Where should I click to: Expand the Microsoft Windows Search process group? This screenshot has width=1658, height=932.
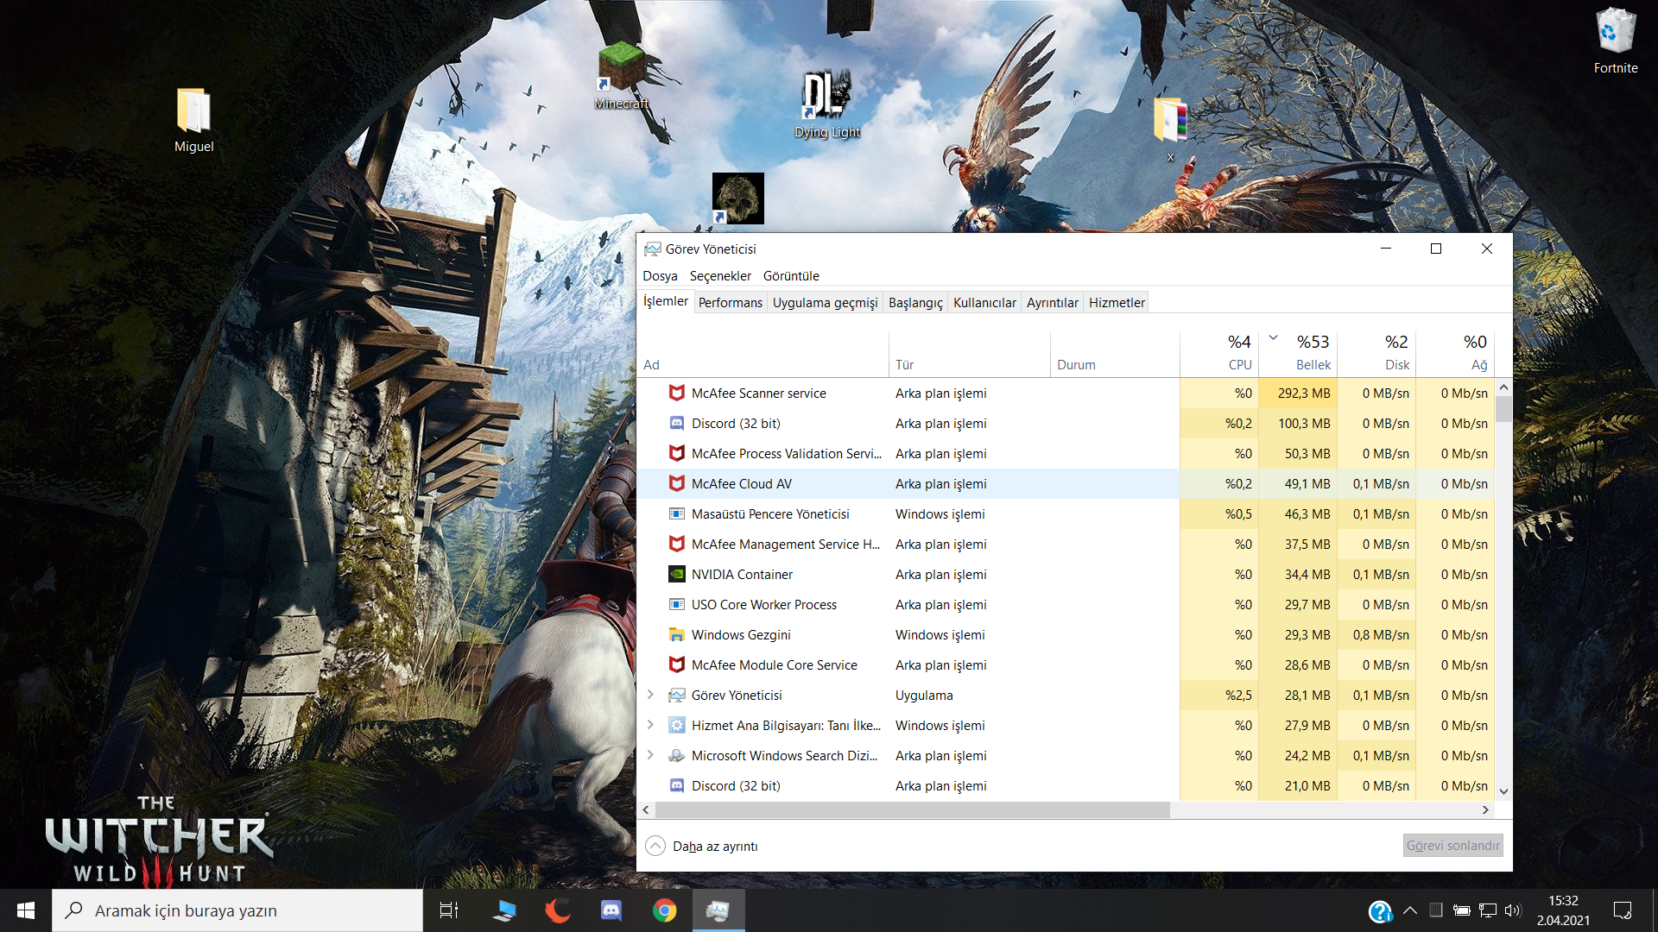click(x=650, y=755)
